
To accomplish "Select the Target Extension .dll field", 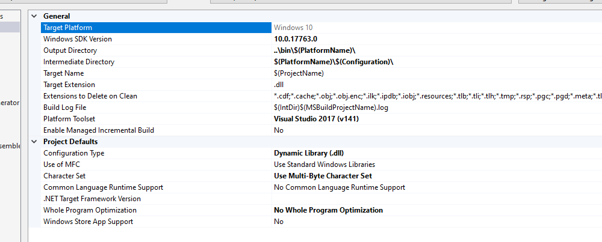I will [x=280, y=85].
